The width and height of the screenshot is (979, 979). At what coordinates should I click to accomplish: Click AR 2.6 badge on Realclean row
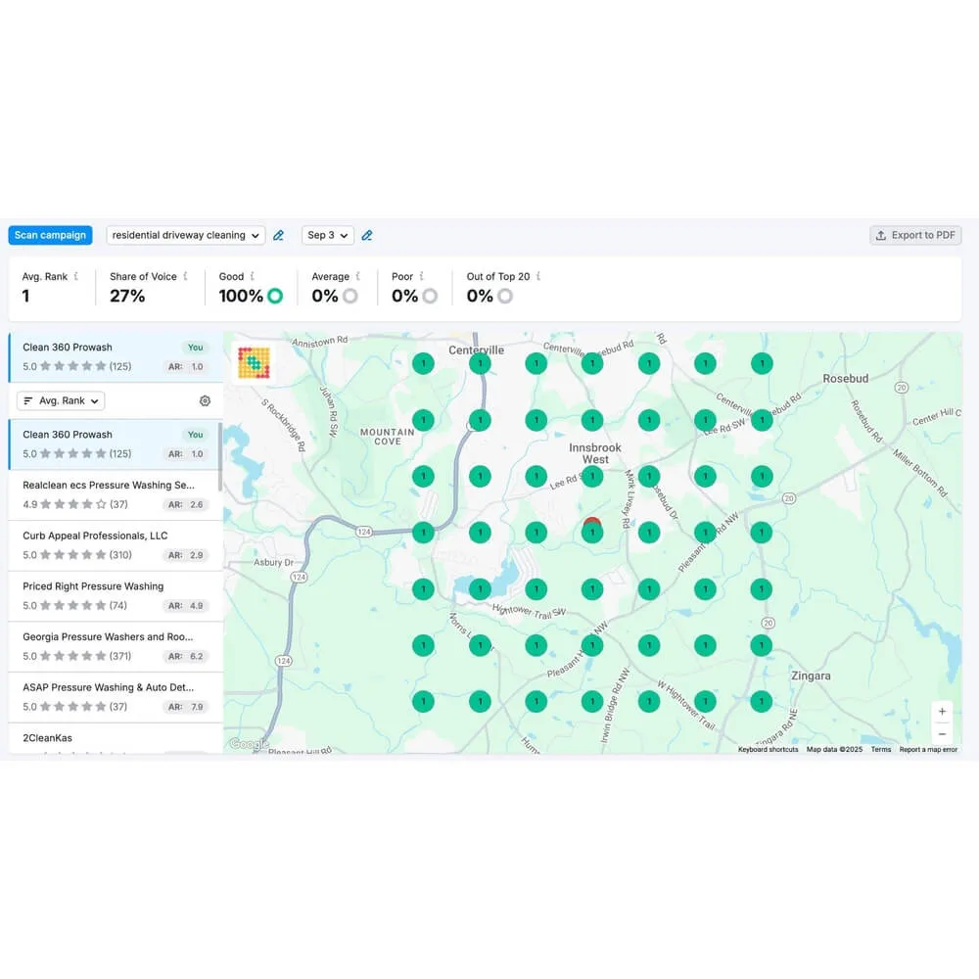coord(185,504)
